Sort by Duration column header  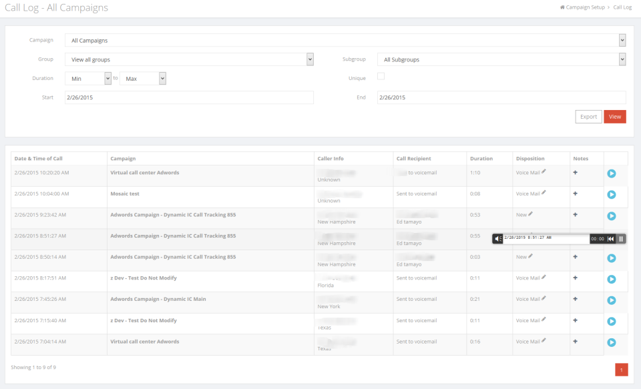pos(481,159)
